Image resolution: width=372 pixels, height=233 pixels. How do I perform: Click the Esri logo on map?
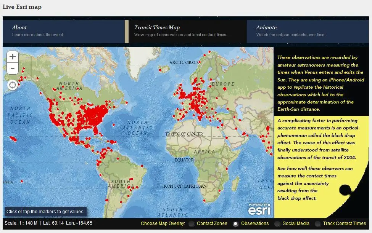click(x=259, y=209)
